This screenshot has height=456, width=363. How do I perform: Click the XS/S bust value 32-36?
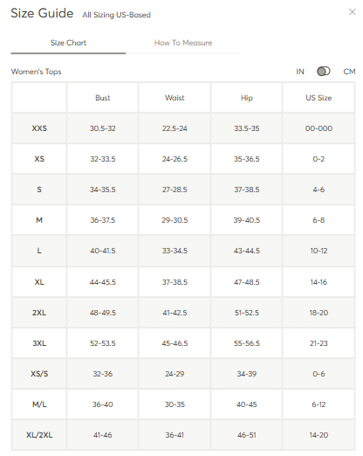(103, 374)
